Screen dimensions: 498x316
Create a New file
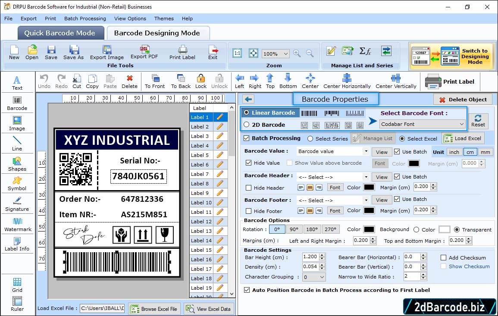[x=14, y=53]
